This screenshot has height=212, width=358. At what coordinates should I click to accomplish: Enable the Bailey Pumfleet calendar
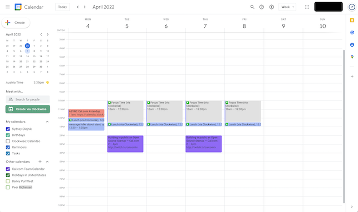point(8,181)
